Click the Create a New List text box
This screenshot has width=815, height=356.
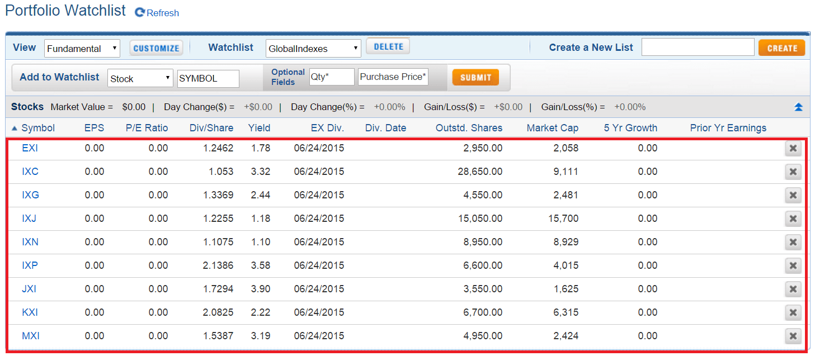coord(698,48)
